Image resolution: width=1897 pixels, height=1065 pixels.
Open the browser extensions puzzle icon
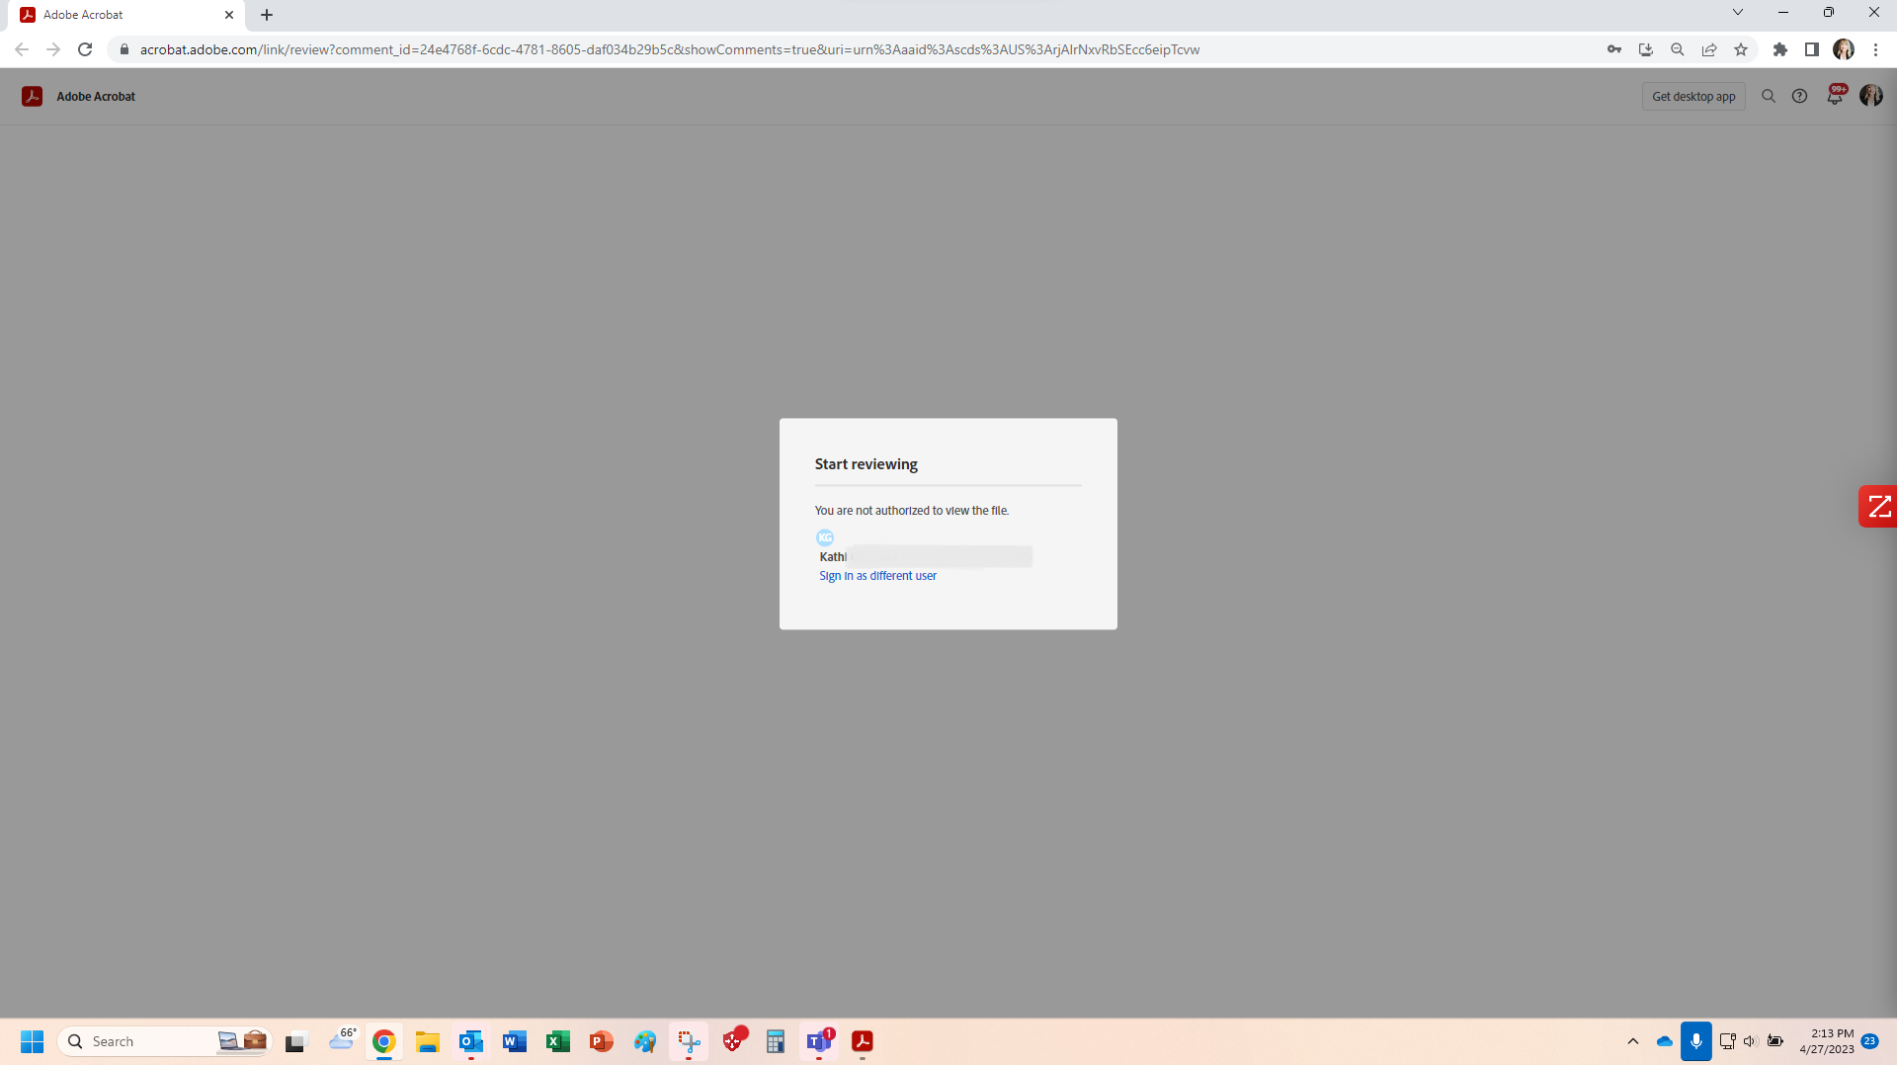click(x=1781, y=49)
